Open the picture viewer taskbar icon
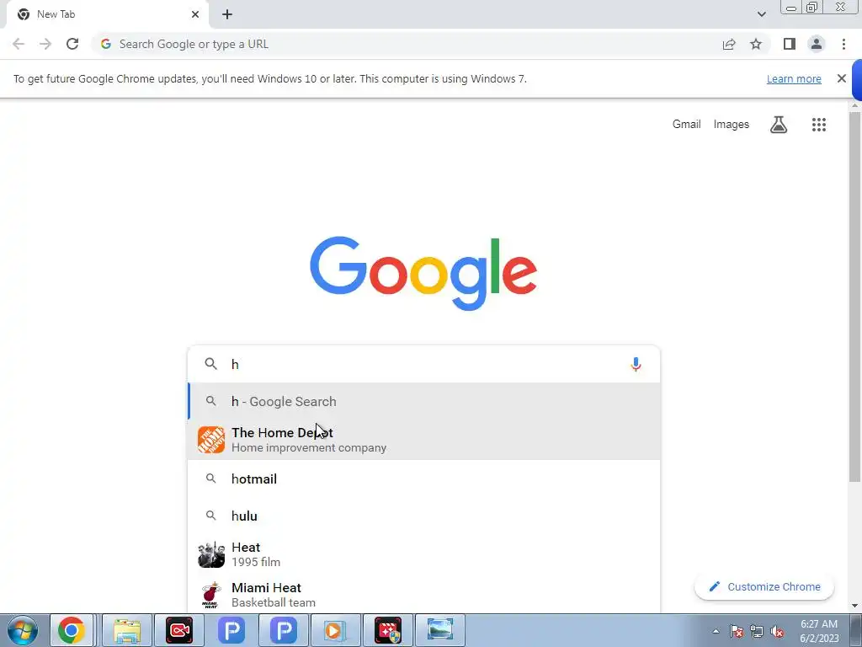This screenshot has width=862, height=647. pyautogui.click(x=440, y=630)
